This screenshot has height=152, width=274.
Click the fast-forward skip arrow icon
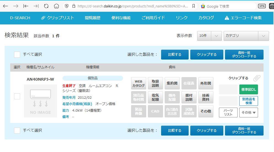36,6
